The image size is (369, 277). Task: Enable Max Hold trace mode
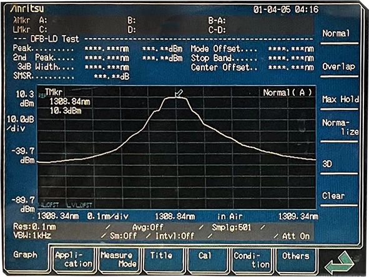pyautogui.click(x=340, y=99)
